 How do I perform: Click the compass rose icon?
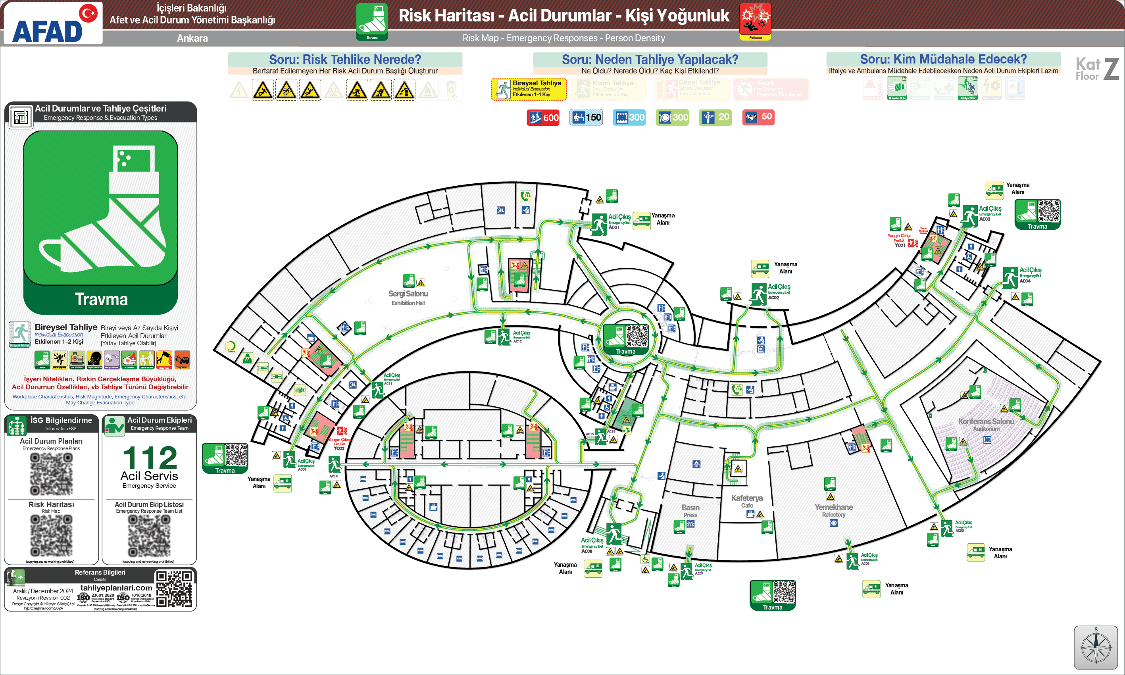point(1096,648)
